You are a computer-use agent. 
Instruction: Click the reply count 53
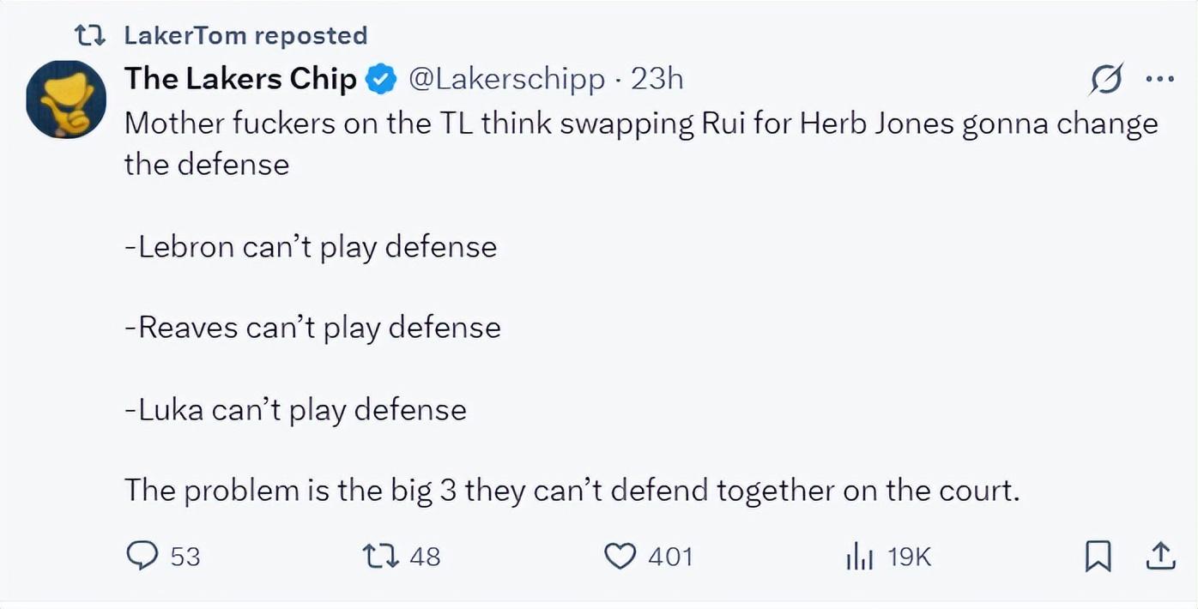(x=185, y=558)
